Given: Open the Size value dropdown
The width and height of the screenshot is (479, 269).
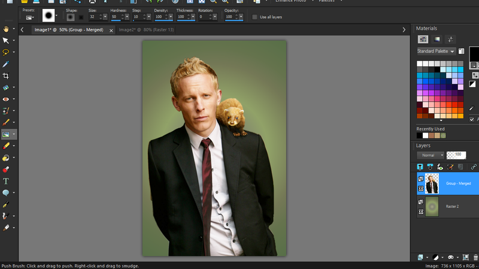Looking at the screenshot, I should [x=105, y=17].
